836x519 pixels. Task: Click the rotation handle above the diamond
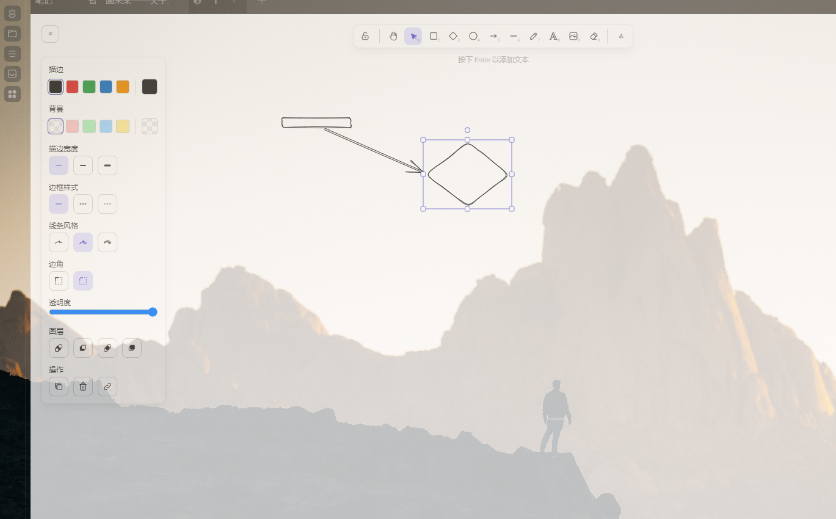coord(467,130)
